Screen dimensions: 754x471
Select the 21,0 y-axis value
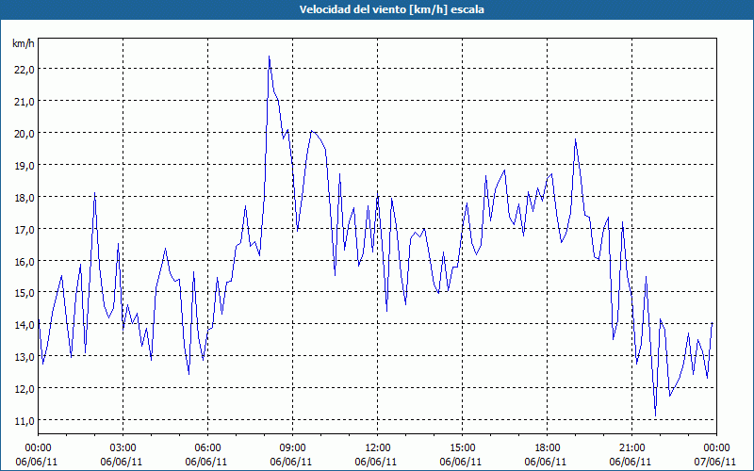[x=25, y=102]
